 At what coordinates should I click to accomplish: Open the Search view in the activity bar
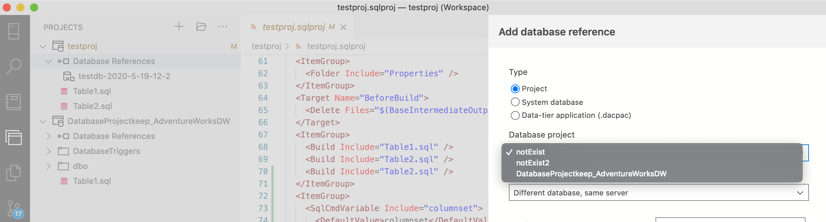click(x=14, y=66)
